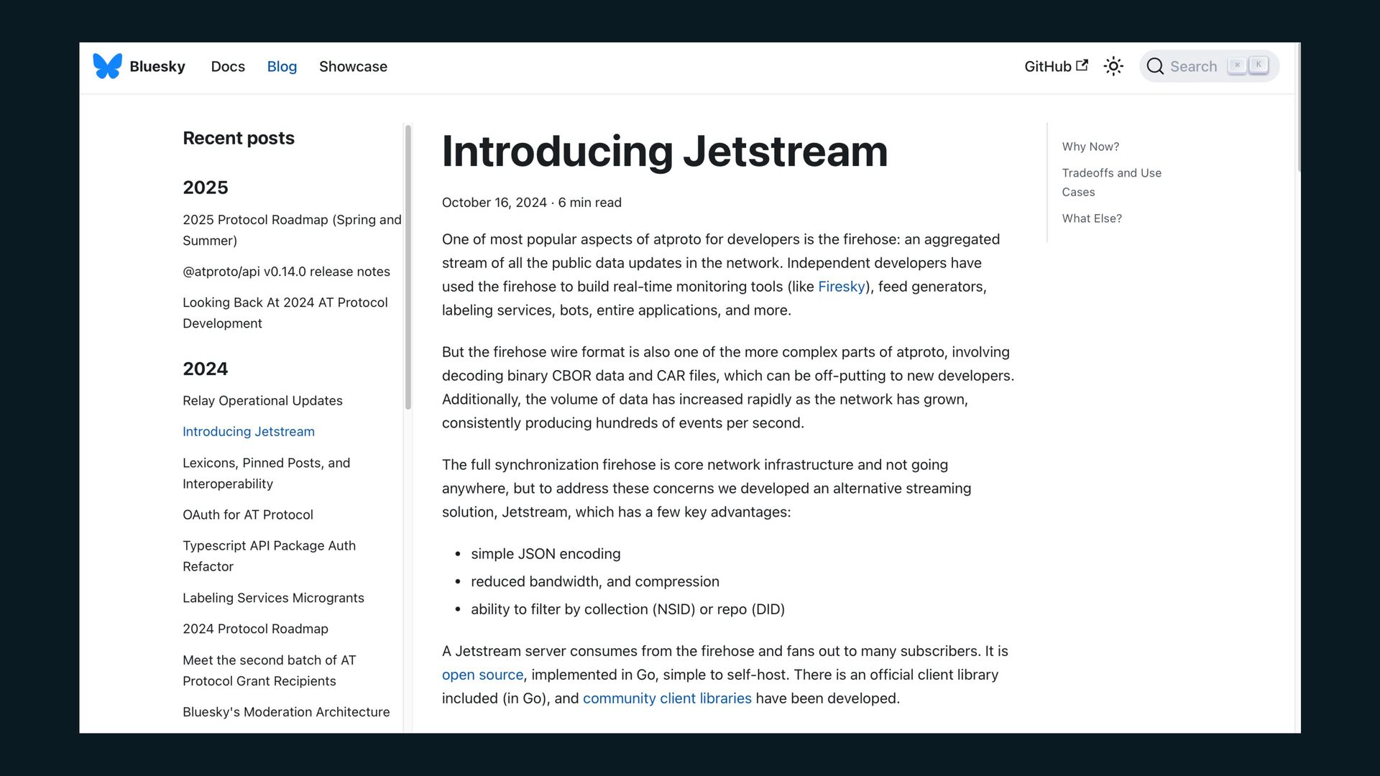Follow the 'open source' link
The height and width of the screenshot is (776, 1380).
click(x=482, y=675)
